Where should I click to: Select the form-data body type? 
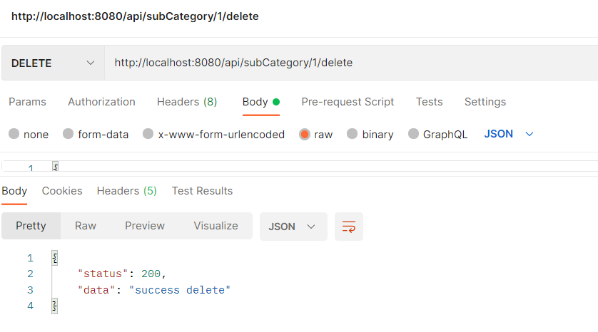(96, 135)
